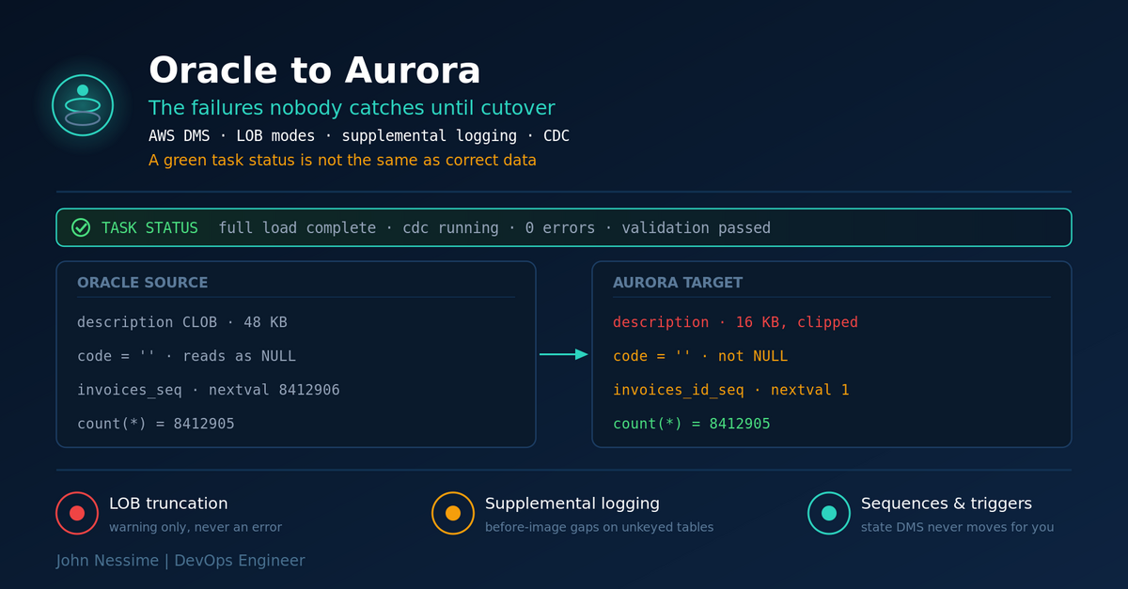Screen dimensions: 1128x589
Task: Click the 'LOB truncation' heading
Action: [168, 504]
